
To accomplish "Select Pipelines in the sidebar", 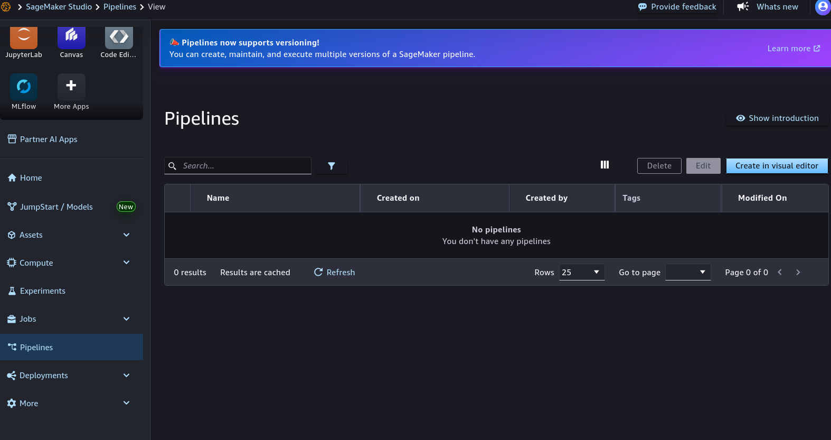I will [x=71, y=347].
